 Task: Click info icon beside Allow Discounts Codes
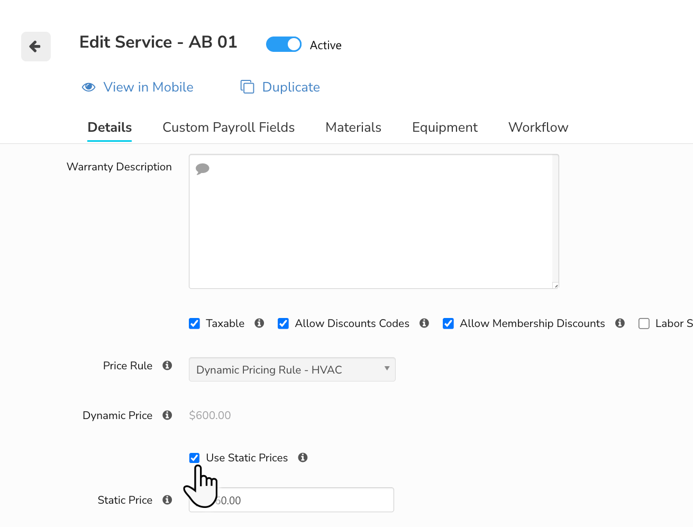tap(424, 323)
